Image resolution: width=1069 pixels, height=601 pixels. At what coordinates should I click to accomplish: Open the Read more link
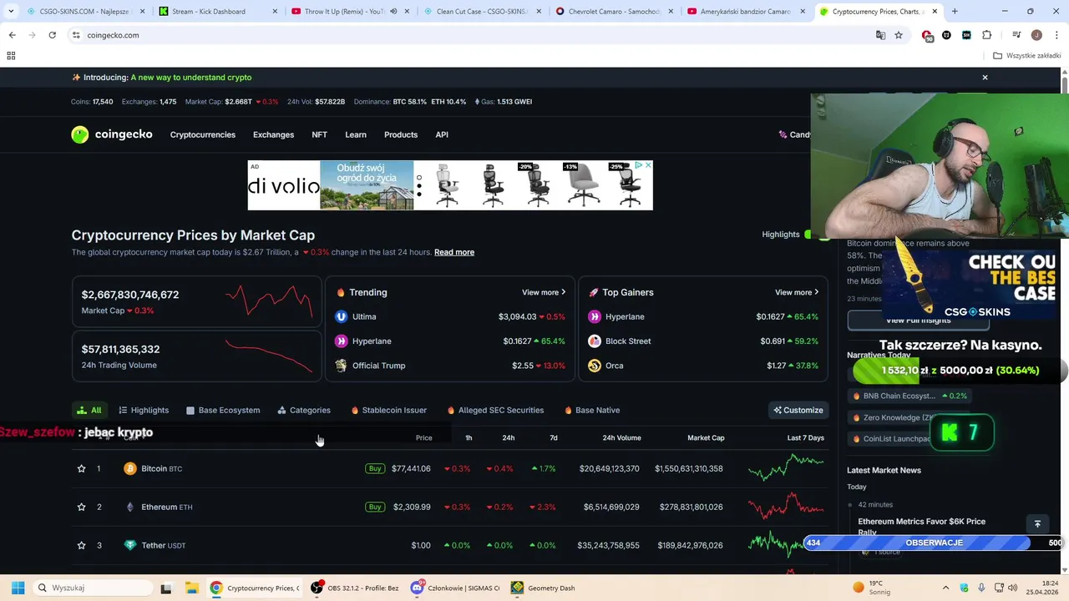(454, 252)
